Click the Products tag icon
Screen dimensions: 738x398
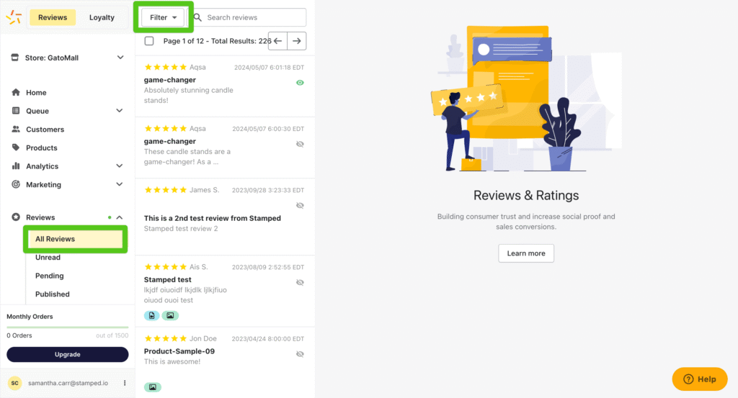16,148
